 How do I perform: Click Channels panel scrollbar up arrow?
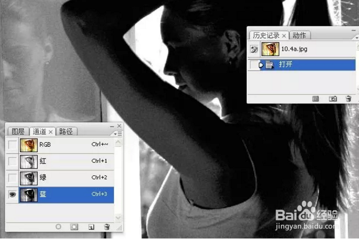(118, 142)
